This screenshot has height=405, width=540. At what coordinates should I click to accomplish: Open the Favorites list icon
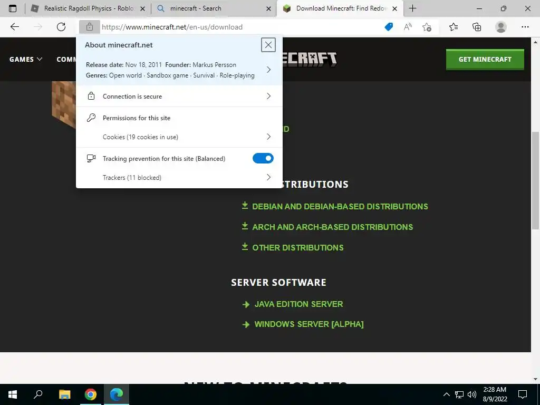click(454, 27)
